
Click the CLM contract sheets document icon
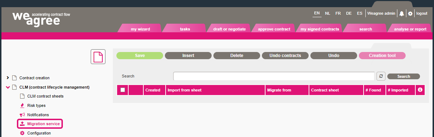22,96
